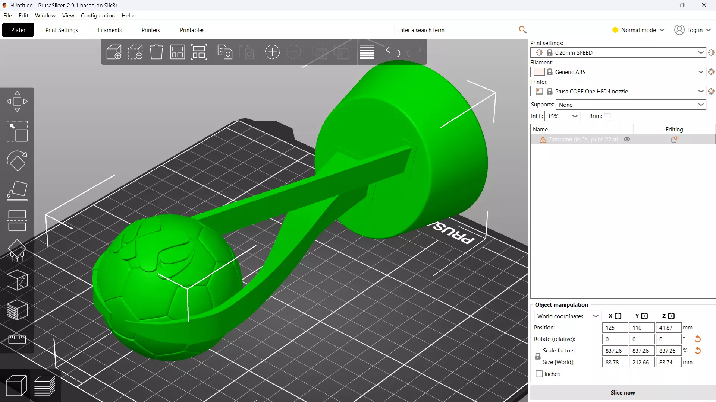716x402 pixels.
Task: Click the Arrange objects icon
Action: pos(178,52)
